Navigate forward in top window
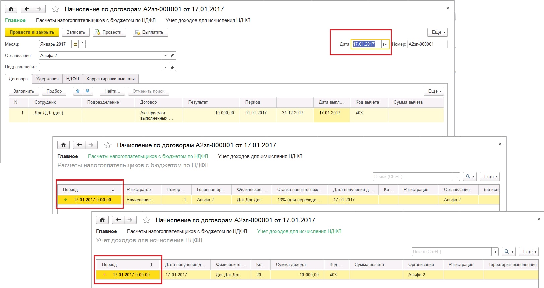 (x=39, y=9)
